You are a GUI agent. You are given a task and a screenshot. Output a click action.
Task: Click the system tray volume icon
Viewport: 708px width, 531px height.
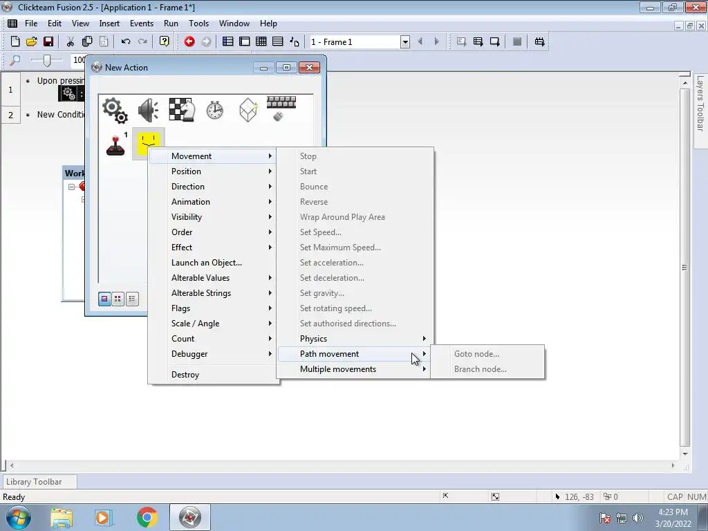point(638,518)
